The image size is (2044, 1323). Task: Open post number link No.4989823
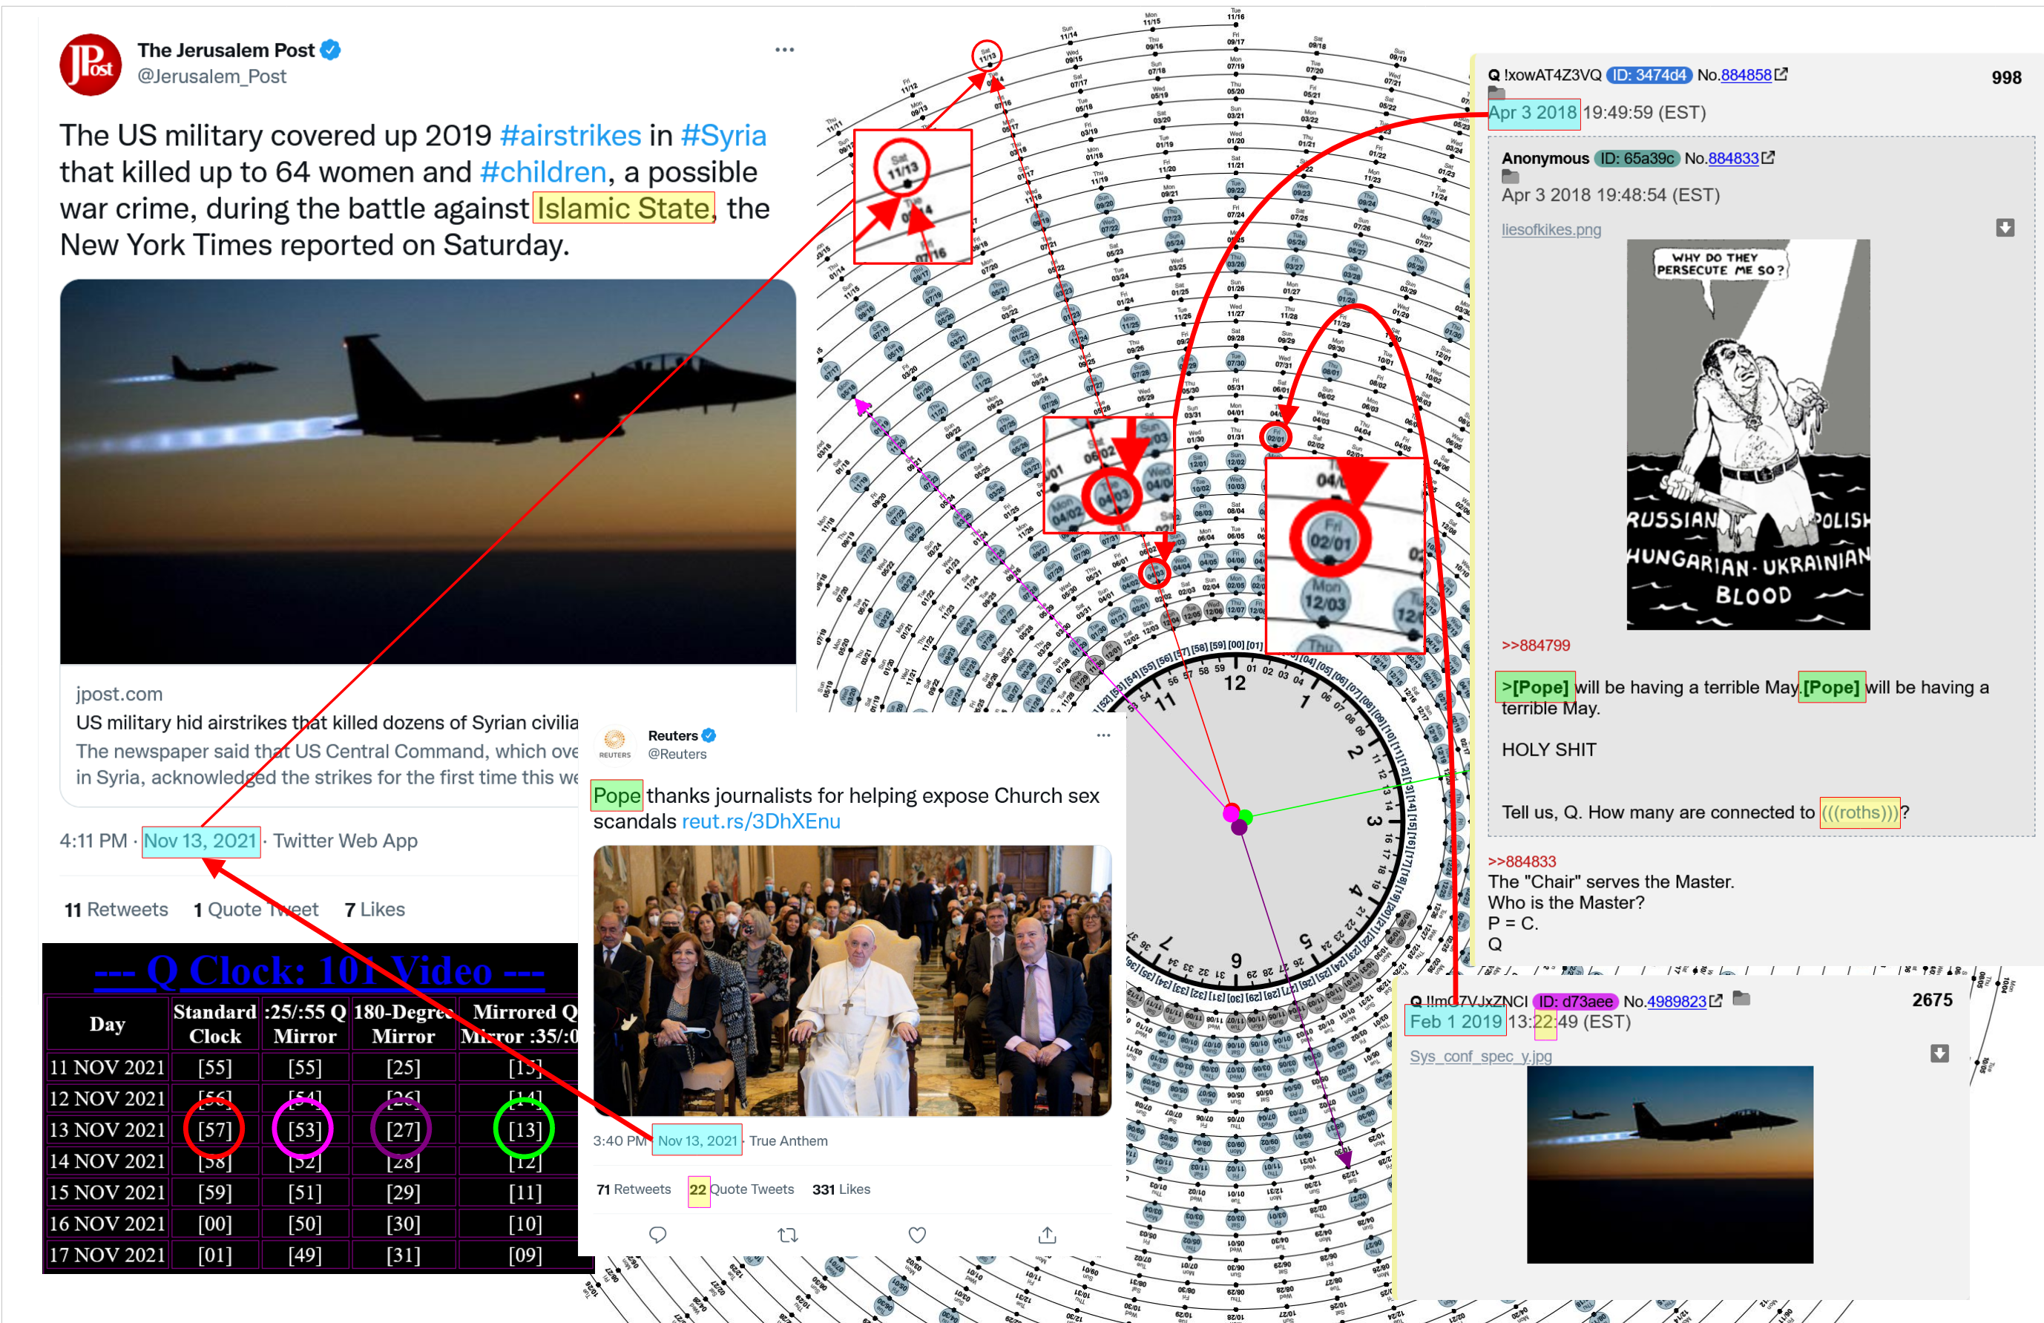pyautogui.click(x=1677, y=1002)
